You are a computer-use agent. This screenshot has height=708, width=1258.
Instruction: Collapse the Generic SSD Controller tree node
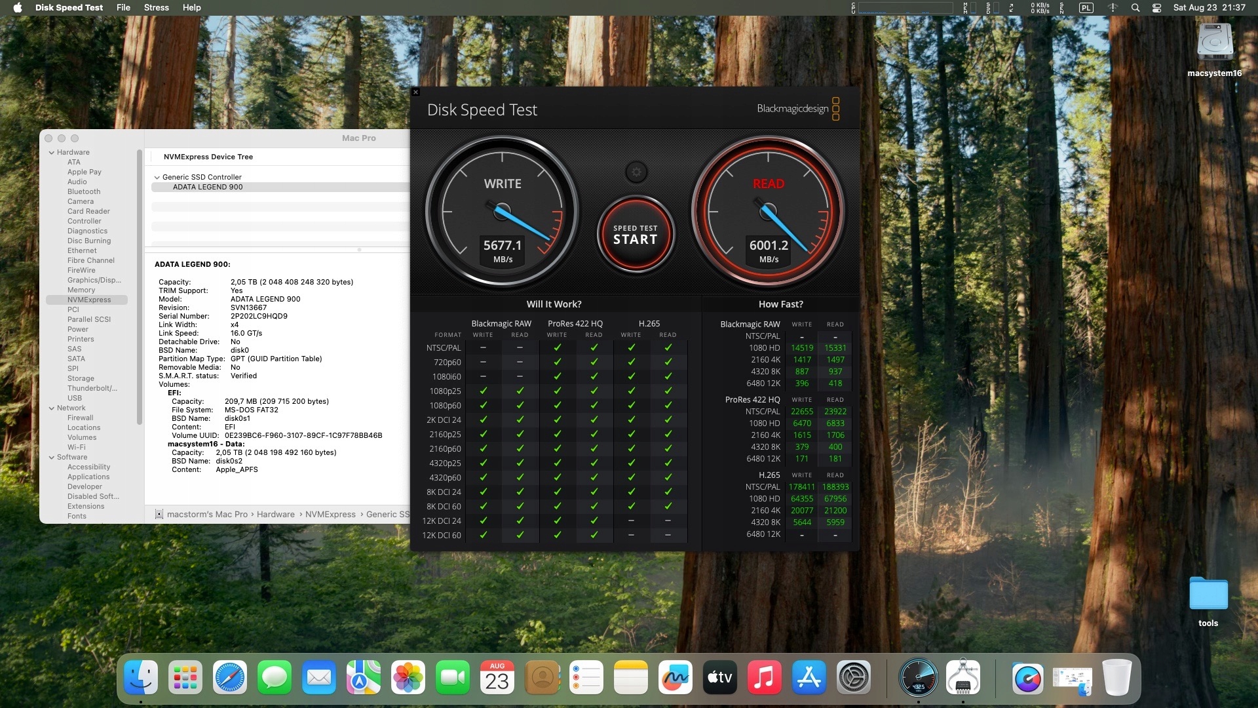tap(157, 177)
